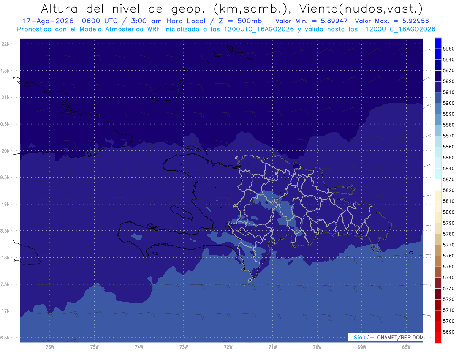Viewport: 456px width, 352px height.
Task: Click the '5760' colorbar value
Action: [x=448, y=256]
